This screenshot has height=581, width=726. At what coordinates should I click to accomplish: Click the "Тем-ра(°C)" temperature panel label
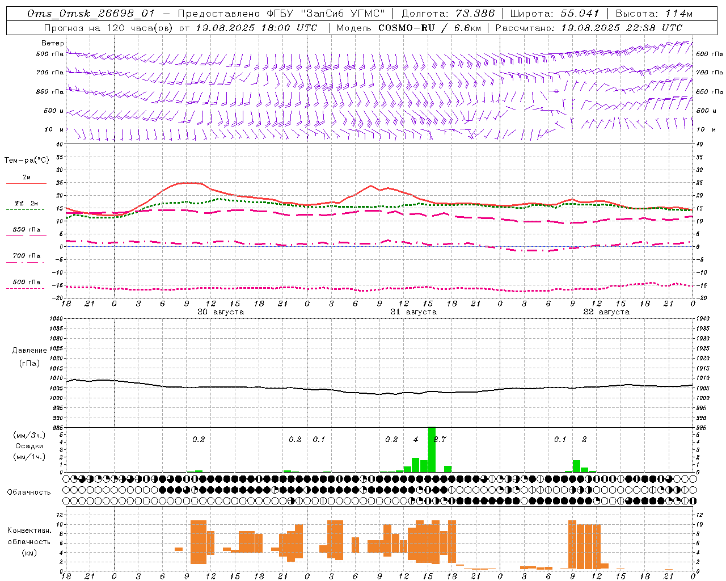point(27,161)
